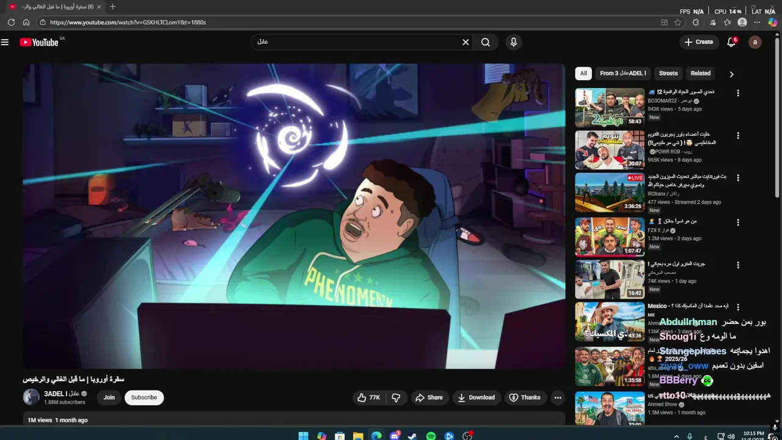Open options for IR2kanx live stream
Image resolution: width=782 pixels, height=440 pixels.
pyautogui.click(x=738, y=178)
